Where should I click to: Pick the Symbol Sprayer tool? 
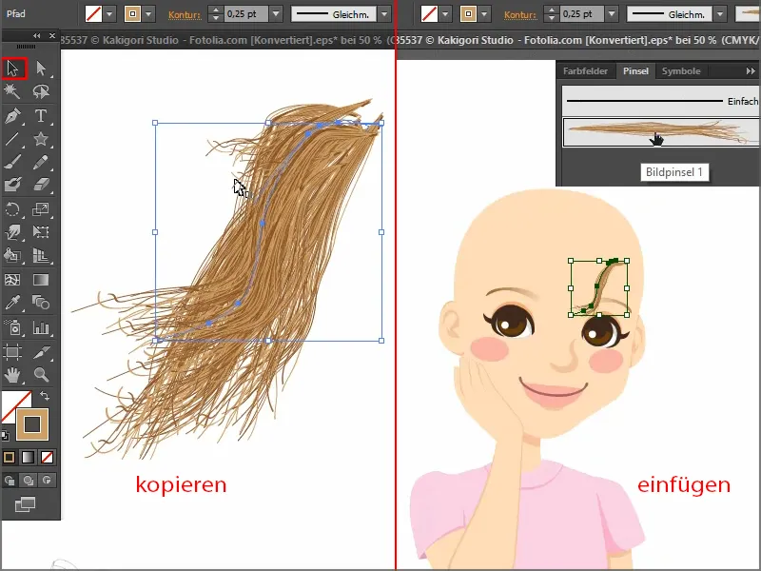12,327
